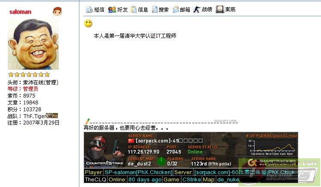Open the 好友 (friends) icon
Image resolution: width=321 pixels, height=187 pixels.
pos(112,9)
